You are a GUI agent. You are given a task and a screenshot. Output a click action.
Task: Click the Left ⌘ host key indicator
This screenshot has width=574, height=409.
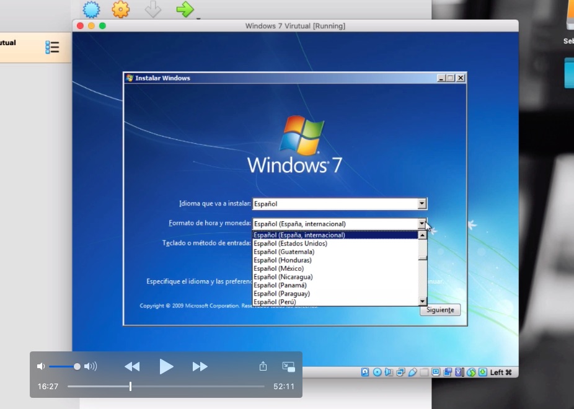pyautogui.click(x=500, y=372)
